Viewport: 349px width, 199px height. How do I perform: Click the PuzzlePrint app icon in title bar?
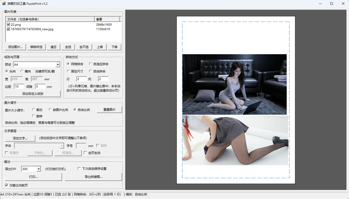click(x=4, y=4)
